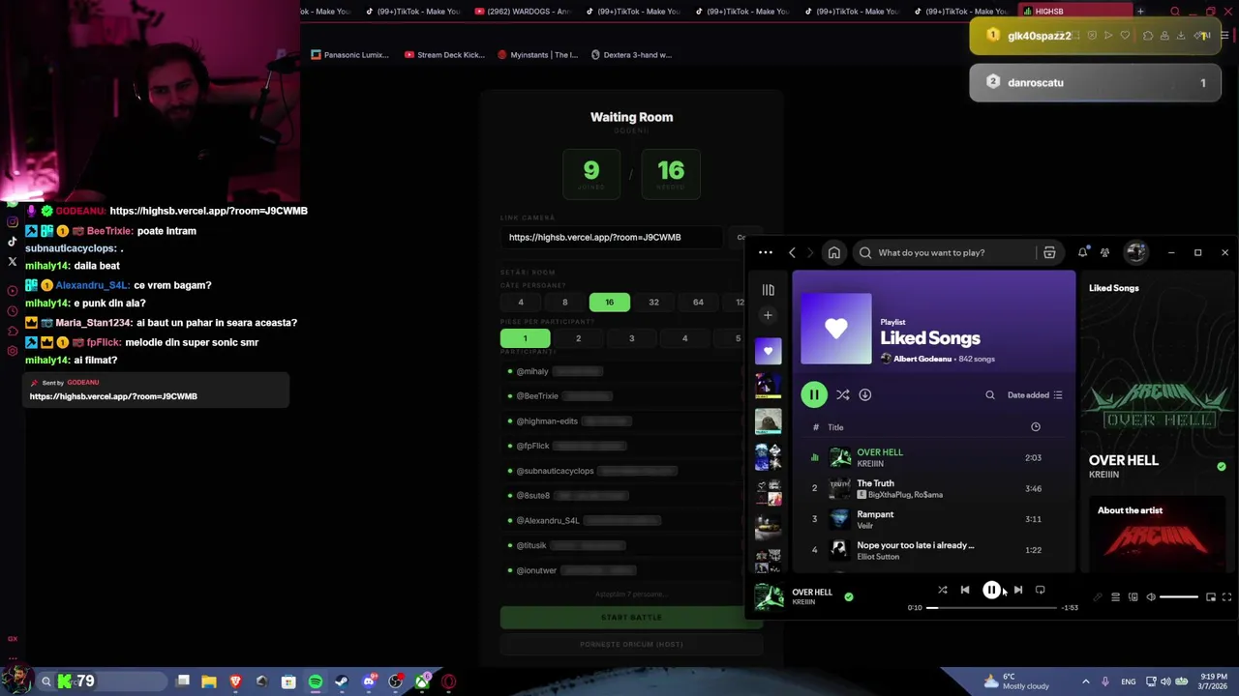This screenshot has height=696, width=1239.
Task: Open Spotify mini player
Action: coord(1210,597)
